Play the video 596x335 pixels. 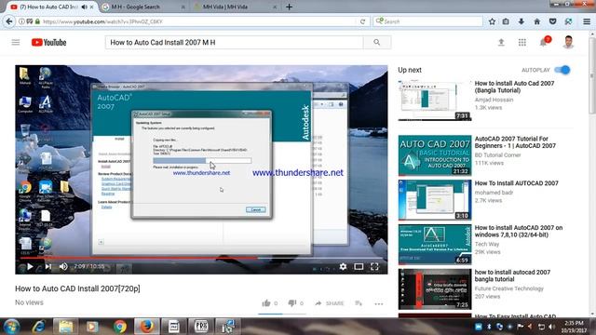click(x=30, y=267)
